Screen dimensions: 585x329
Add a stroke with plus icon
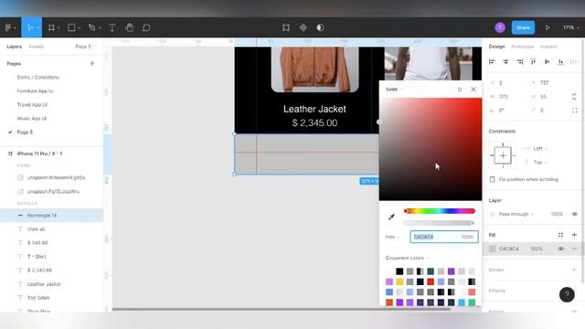pos(574,270)
